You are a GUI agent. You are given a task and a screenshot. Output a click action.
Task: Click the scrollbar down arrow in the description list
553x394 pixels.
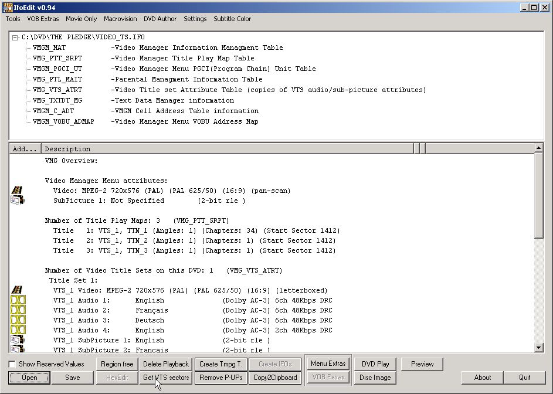click(x=538, y=348)
